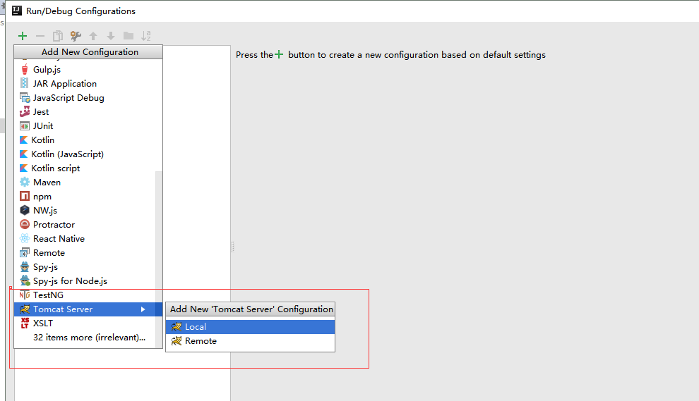Choose Spy-js for Node.js entry
Screen dimensions: 699x401
pyautogui.click(x=85, y=280)
